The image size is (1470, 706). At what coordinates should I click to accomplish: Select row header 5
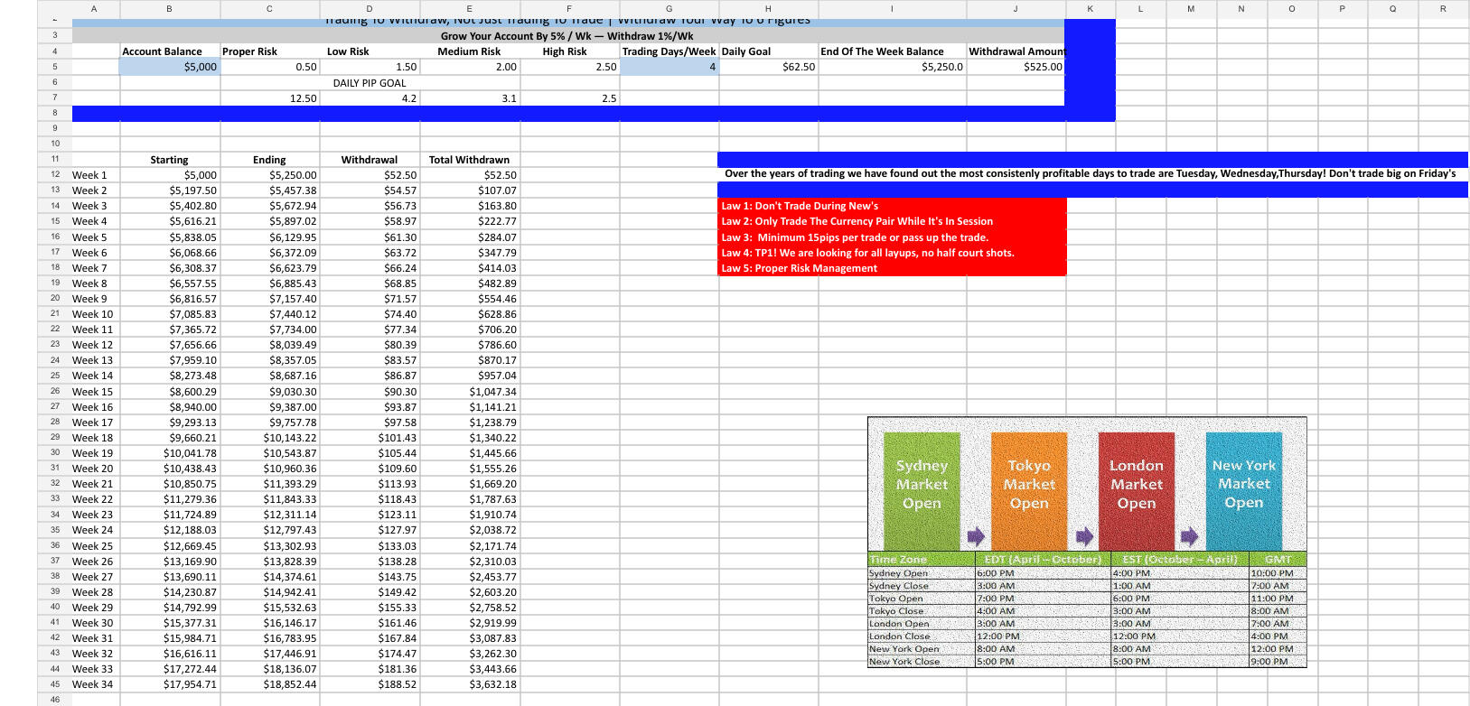54,67
